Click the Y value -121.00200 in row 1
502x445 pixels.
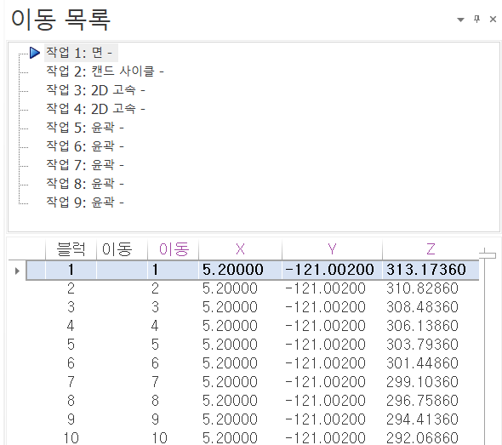(329, 270)
